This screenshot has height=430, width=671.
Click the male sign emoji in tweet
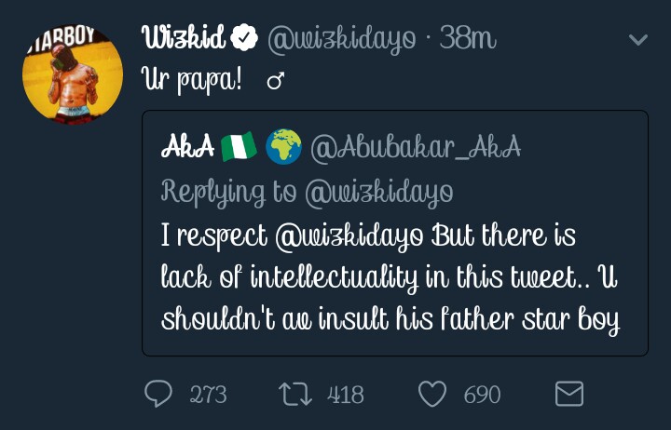(275, 82)
